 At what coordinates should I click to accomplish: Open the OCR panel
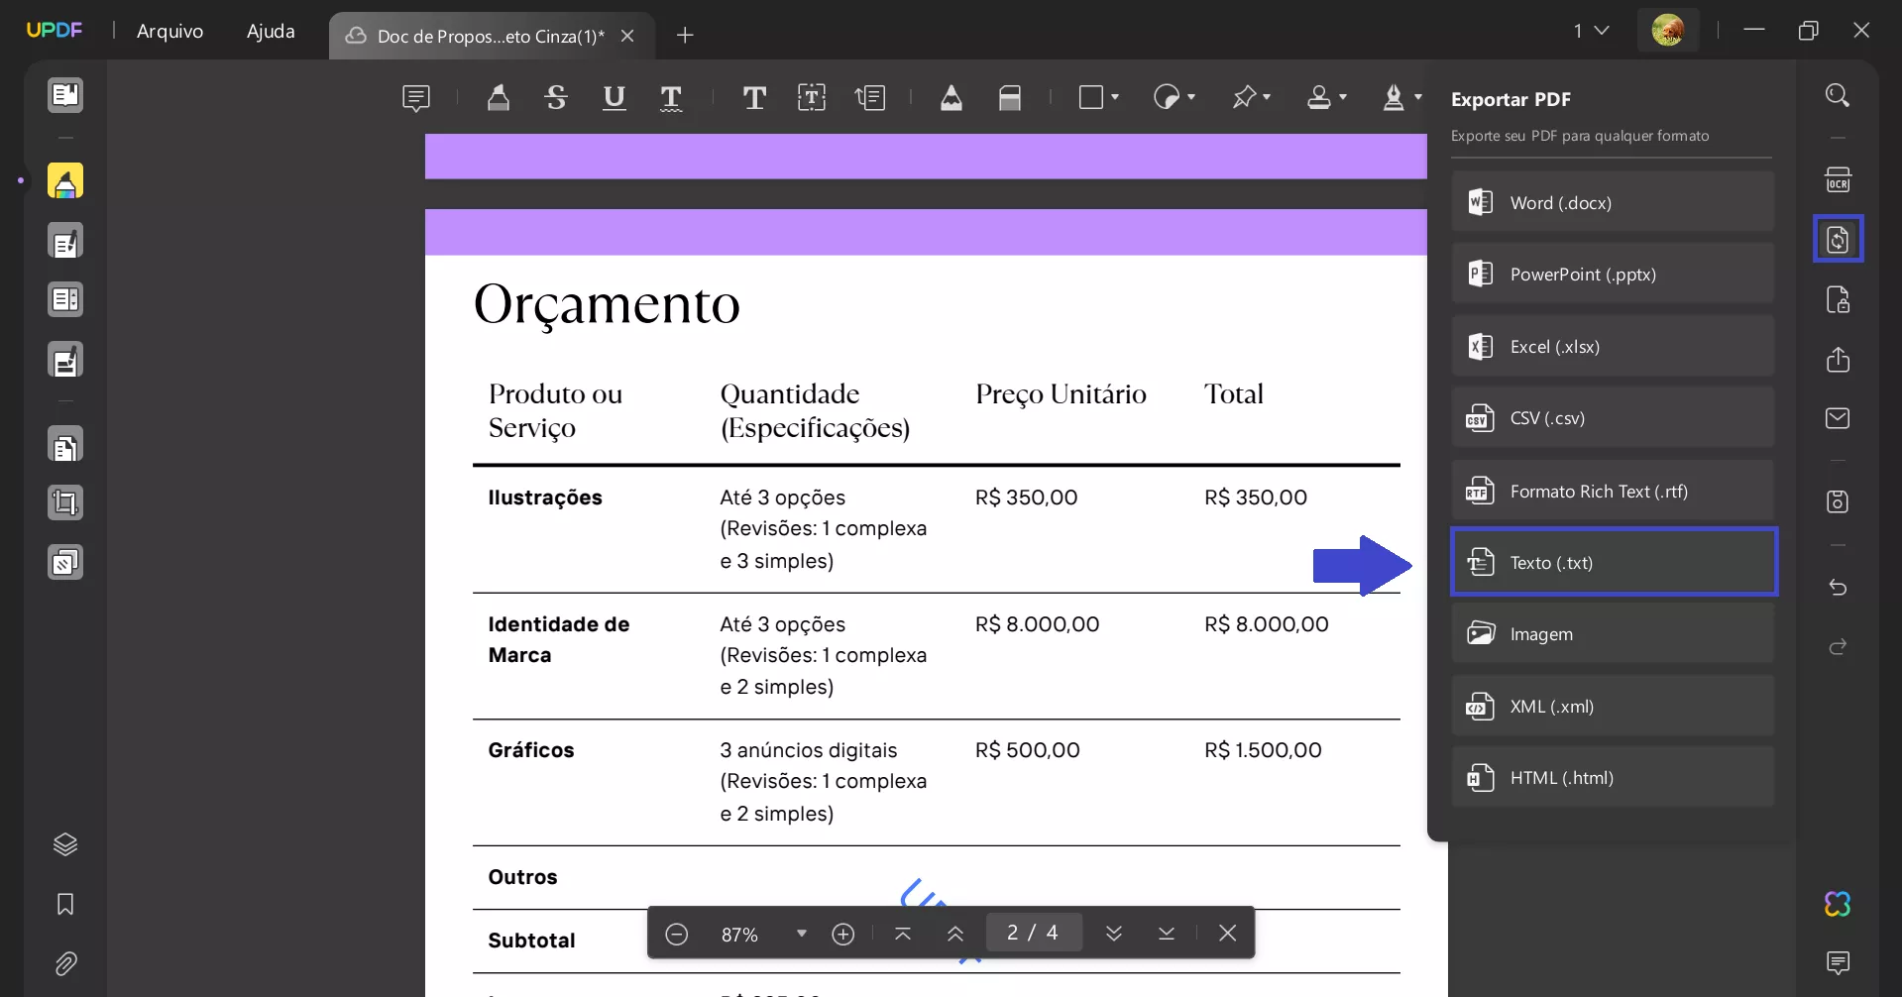tap(1839, 179)
